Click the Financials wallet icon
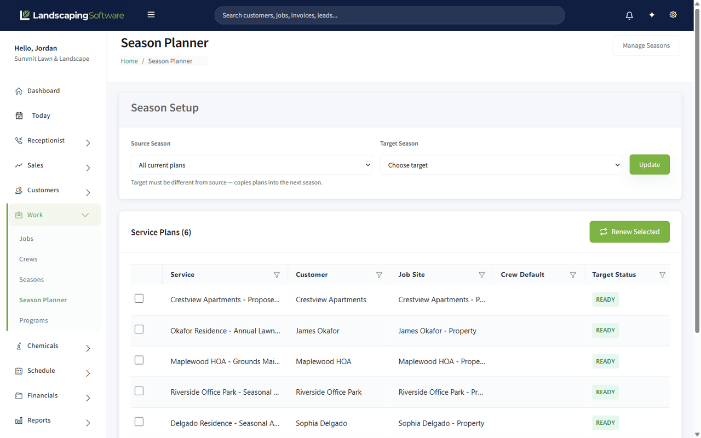Viewport: 701px width, 438px height. 19,395
